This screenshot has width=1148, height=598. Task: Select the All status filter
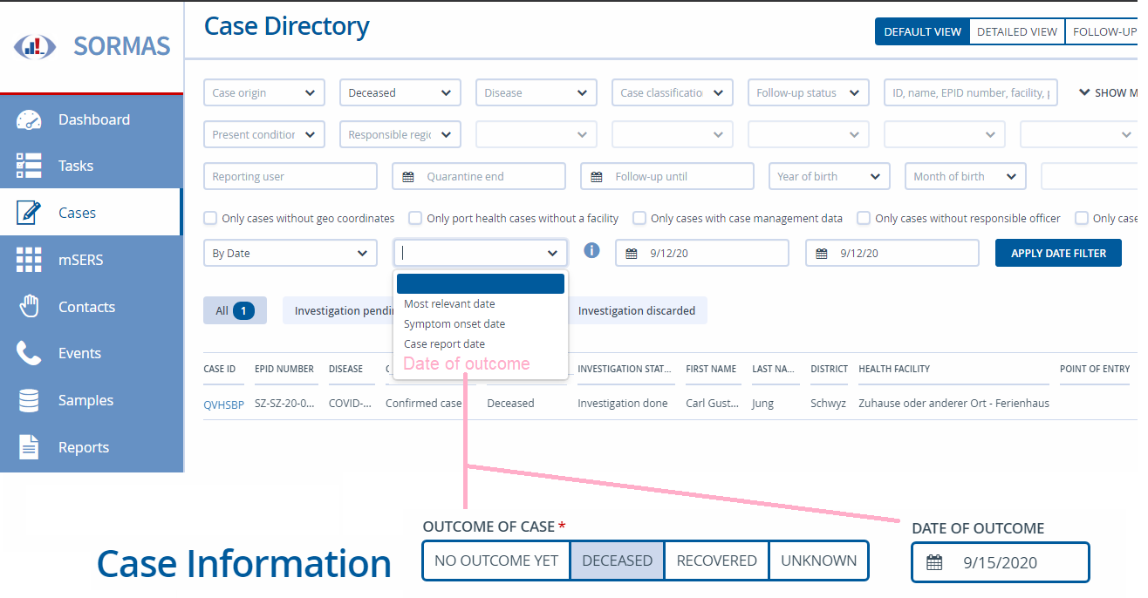(235, 310)
